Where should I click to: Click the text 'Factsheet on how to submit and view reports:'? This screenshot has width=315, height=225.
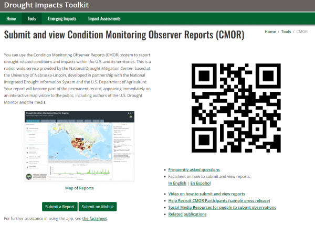click(x=209, y=176)
